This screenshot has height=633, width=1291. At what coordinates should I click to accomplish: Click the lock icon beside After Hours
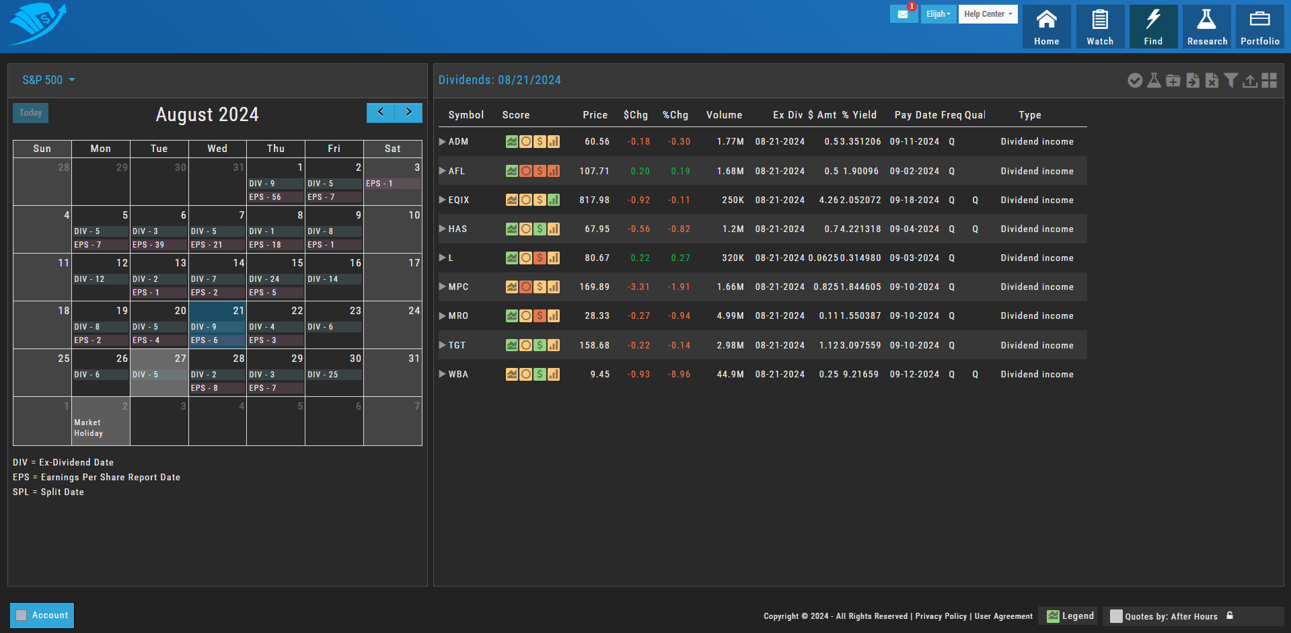pyautogui.click(x=1230, y=616)
